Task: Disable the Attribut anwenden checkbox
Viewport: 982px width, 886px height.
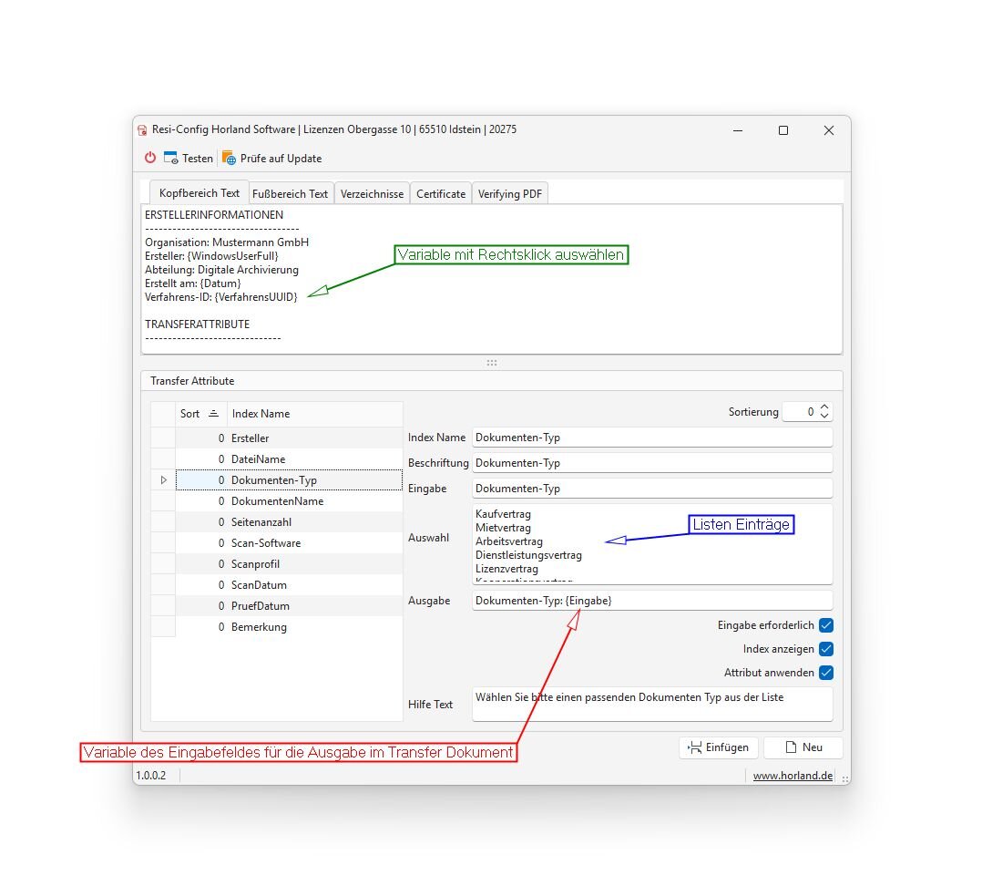Action: click(x=825, y=673)
